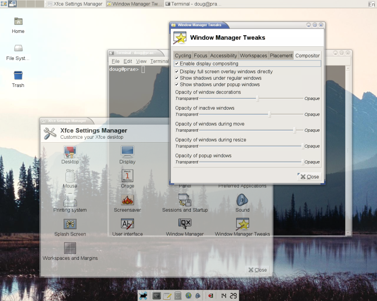
Task: Toggle Show shadows under regular windows
Action: pyautogui.click(x=177, y=78)
